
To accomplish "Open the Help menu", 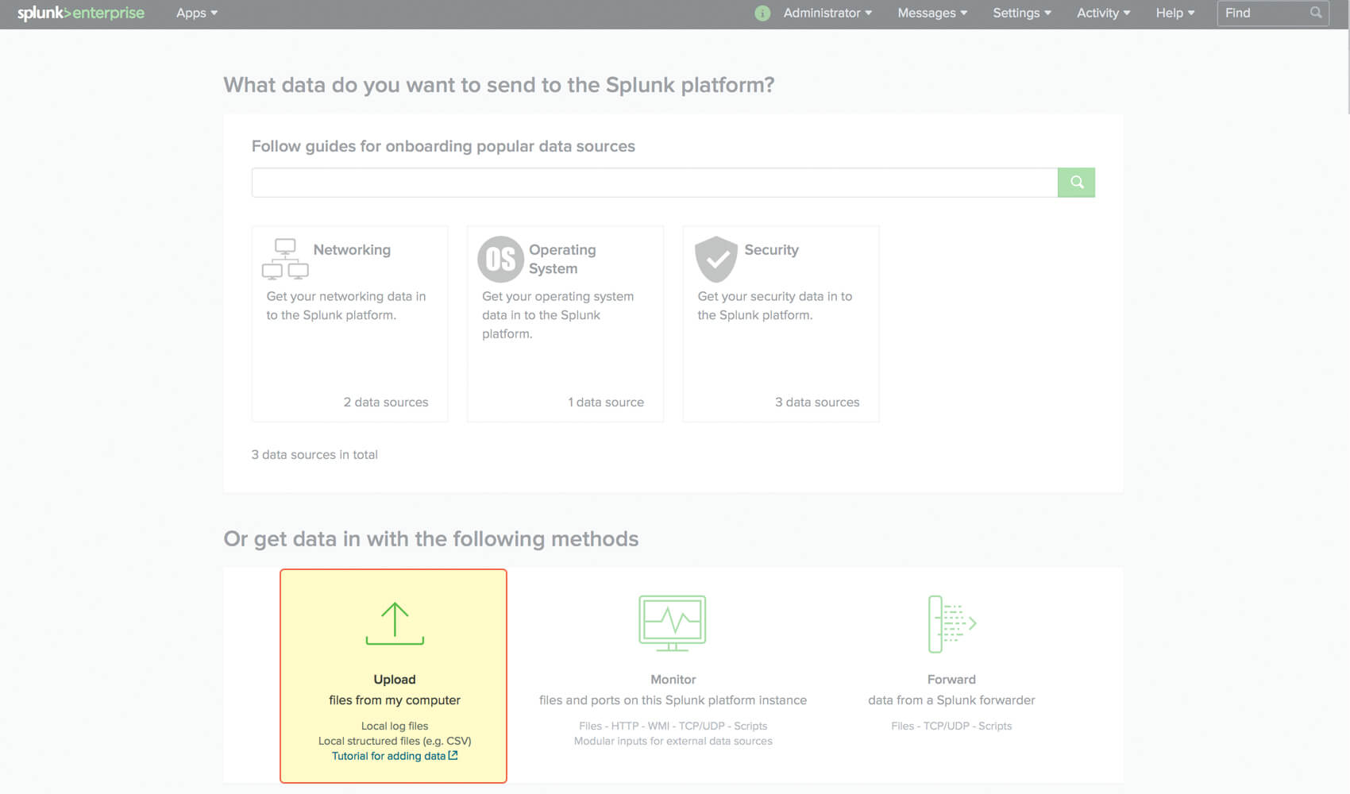I will click(1175, 13).
